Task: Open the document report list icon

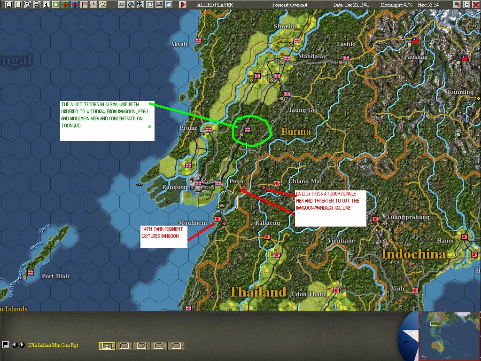Action: (x=18, y=5)
